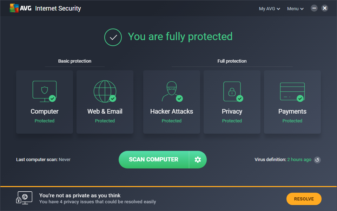Click the Hacker Attacks Protected status text

[171, 121]
